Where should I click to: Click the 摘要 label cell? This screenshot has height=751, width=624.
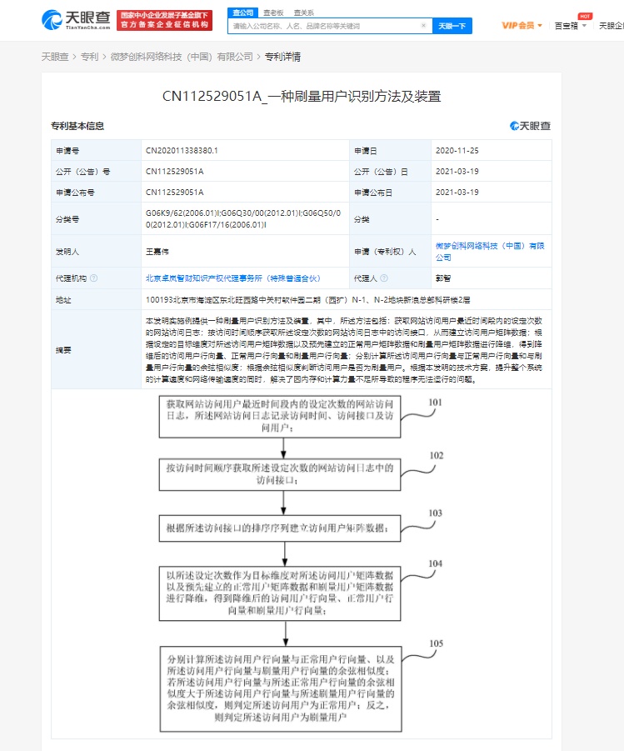pos(97,349)
